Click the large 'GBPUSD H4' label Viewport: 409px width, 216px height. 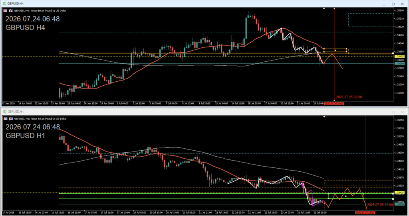25,27
